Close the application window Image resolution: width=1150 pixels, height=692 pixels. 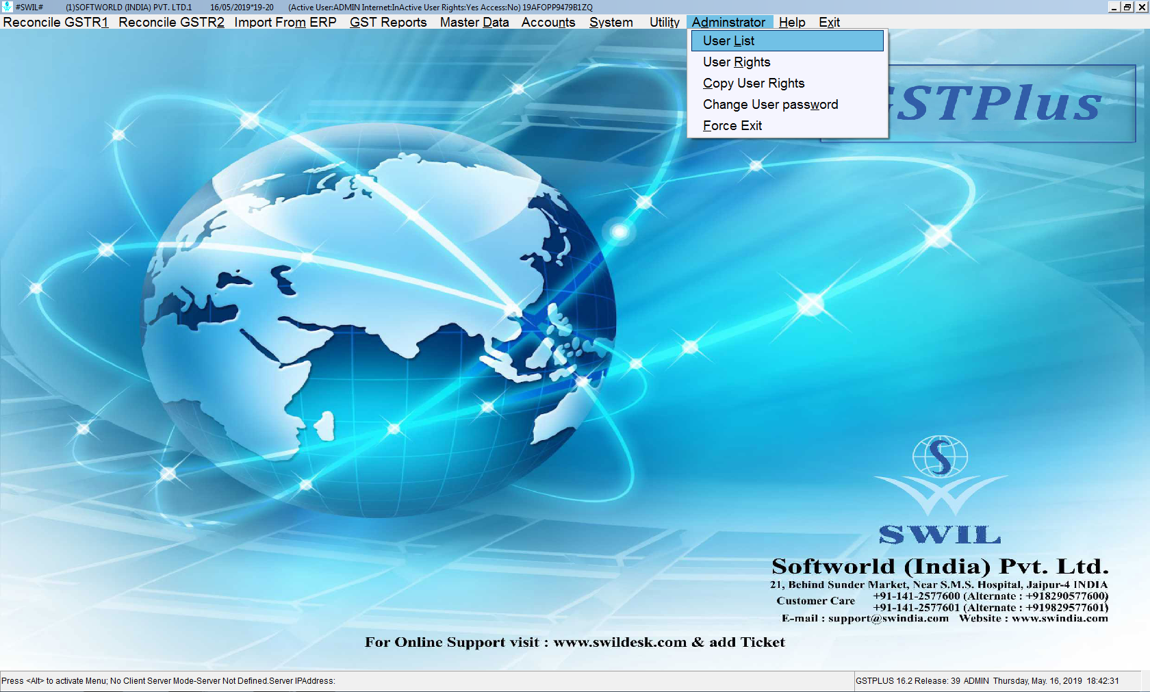click(x=1141, y=7)
